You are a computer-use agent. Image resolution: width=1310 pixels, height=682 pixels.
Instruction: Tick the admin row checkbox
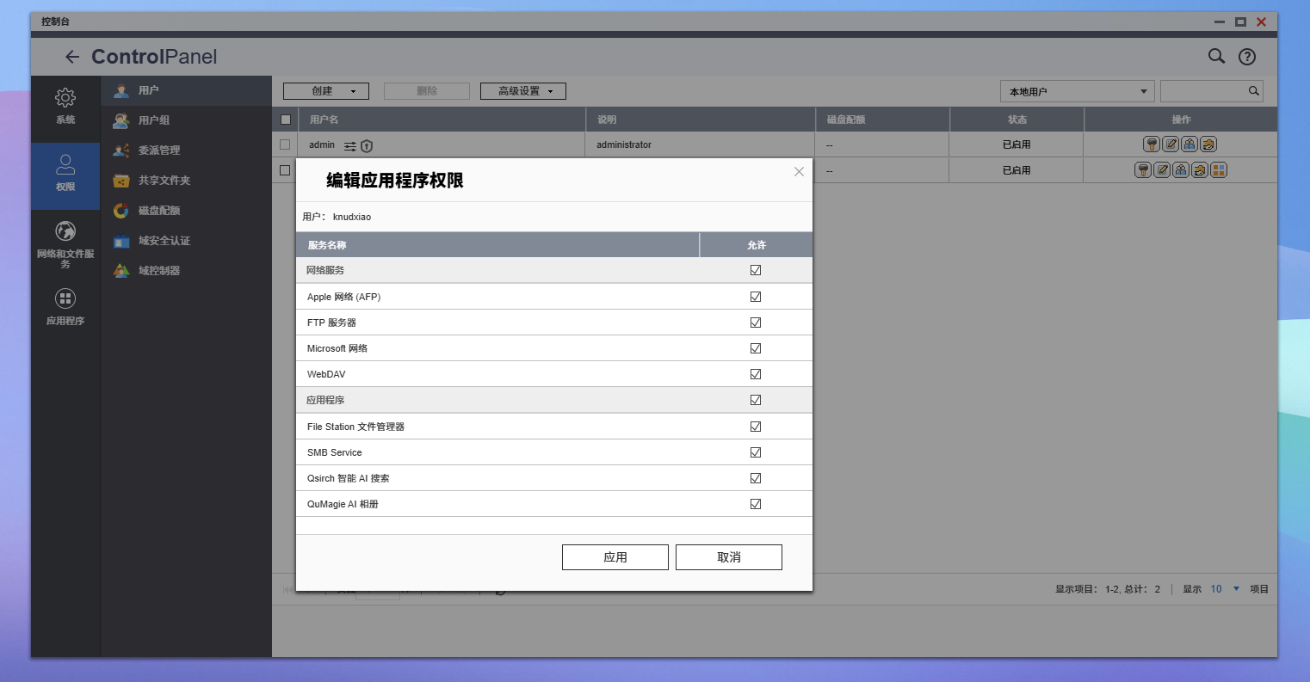coord(285,144)
